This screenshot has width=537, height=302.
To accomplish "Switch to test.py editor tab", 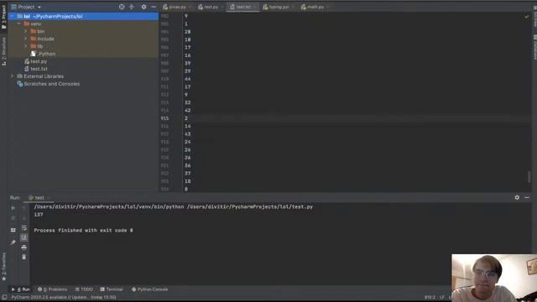I will click(210, 7).
